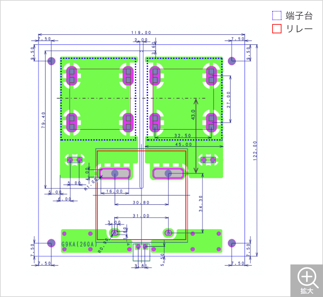Viewport: 323px width, 297px height.
Task: Click the 43.0 vertical dimension label
Action: pos(193,115)
